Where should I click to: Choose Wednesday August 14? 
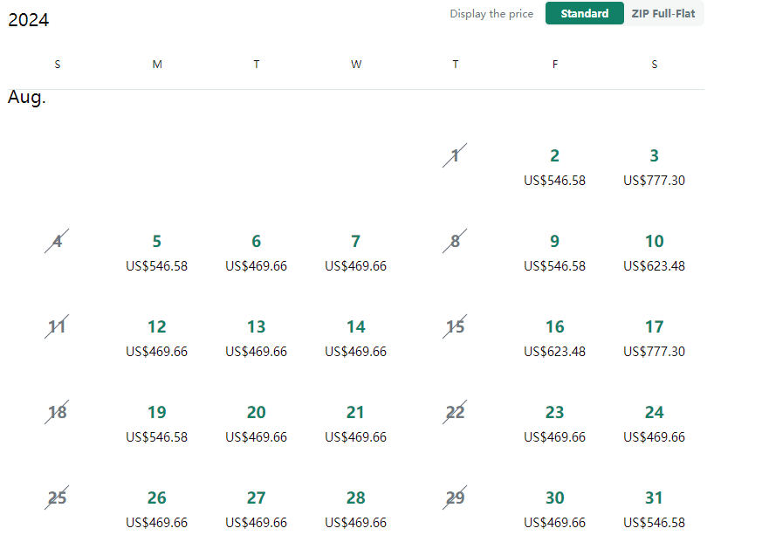(x=356, y=338)
